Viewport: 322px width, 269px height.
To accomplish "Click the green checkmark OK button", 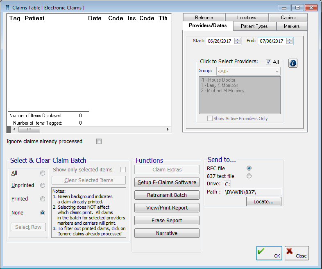I will pos(269,253).
